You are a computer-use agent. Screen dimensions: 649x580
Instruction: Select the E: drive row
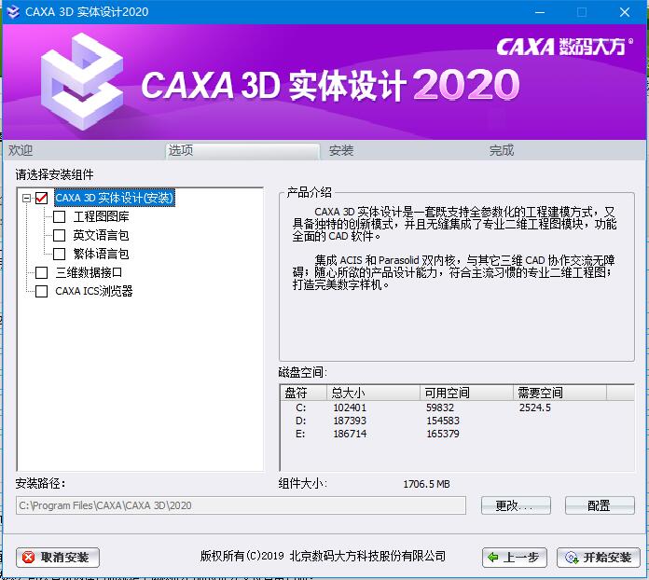pyautogui.click(x=457, y=434)
